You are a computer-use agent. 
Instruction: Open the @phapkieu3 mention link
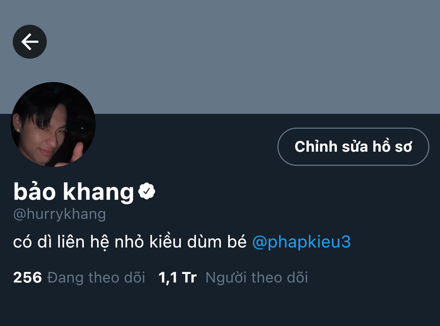tap(301, 242)
